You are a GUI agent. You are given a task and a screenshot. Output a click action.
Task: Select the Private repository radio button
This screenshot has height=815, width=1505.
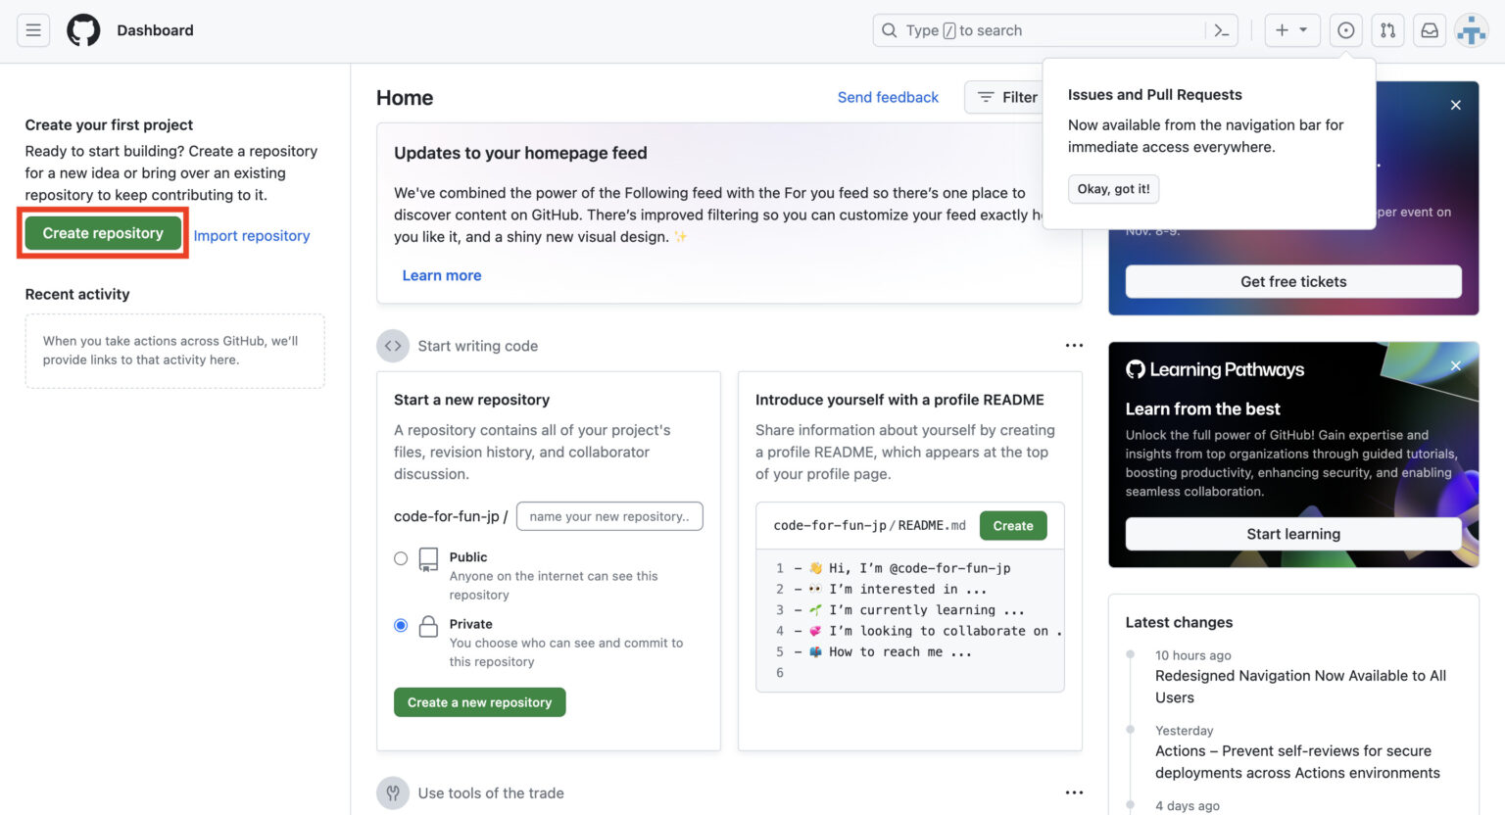[401, 625]
